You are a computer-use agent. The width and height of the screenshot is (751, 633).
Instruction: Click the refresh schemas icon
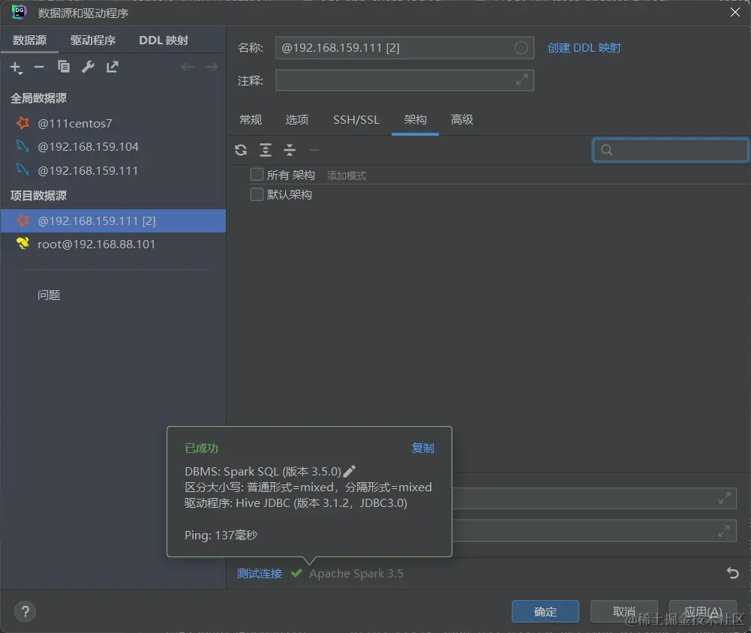241,150
